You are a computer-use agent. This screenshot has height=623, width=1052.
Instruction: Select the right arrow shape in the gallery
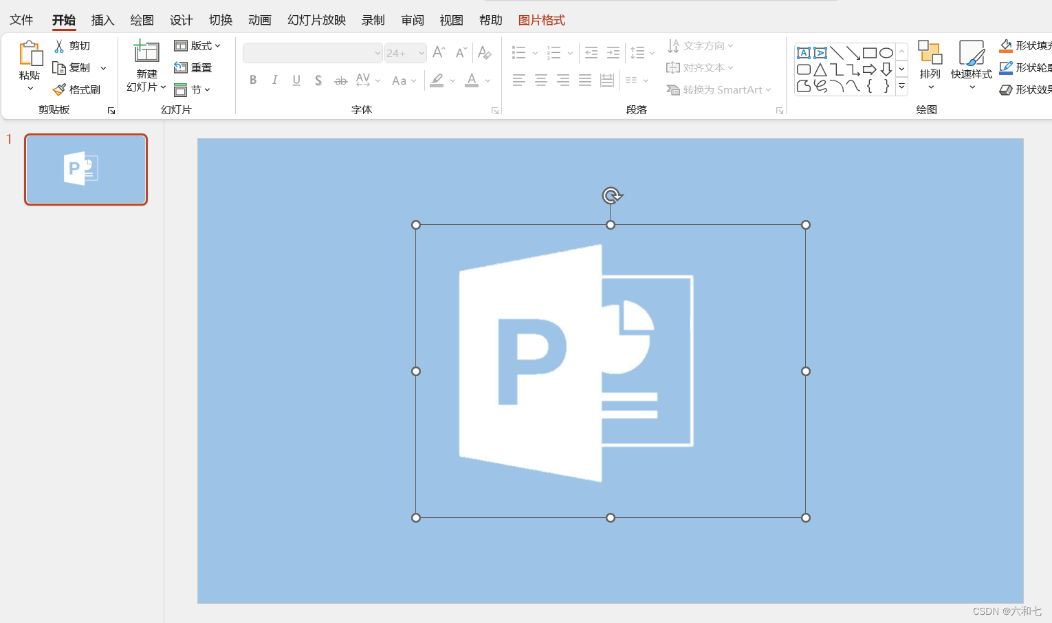pyautogui.click(x=870, y=69)
